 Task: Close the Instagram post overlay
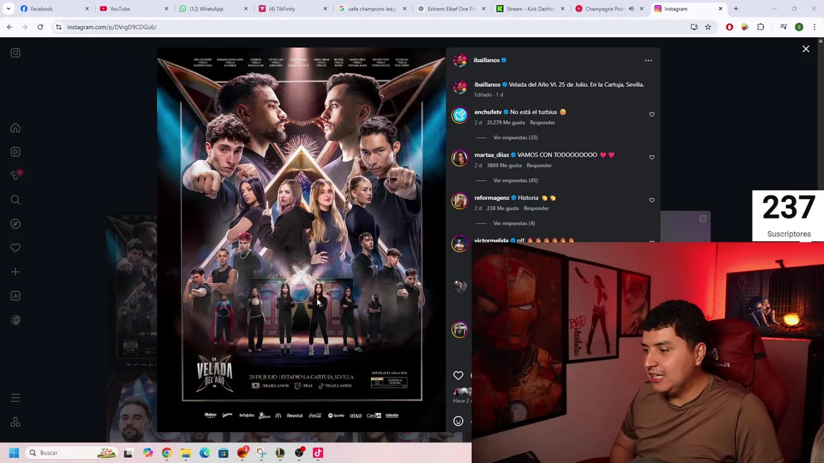coord(805,49)
